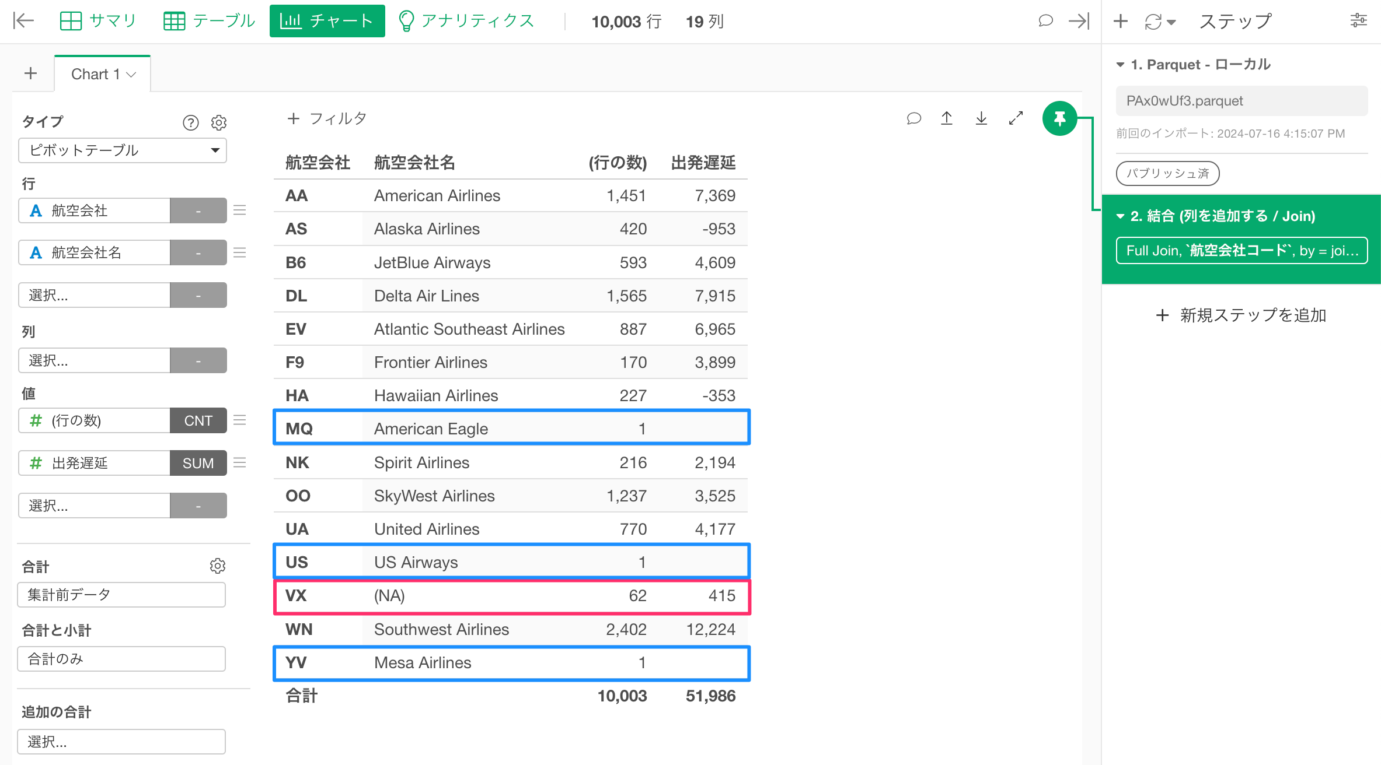Screen dimensions: 1381x765
Task: Open the サマリ summary view
Action: click(98, 21)
